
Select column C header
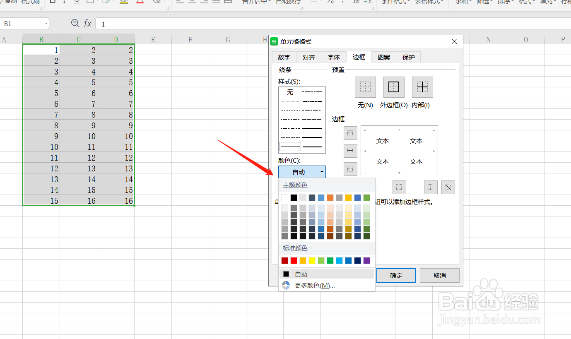coord(79,39)
